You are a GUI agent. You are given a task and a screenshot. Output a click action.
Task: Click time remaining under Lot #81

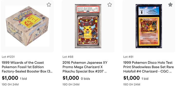132,85
